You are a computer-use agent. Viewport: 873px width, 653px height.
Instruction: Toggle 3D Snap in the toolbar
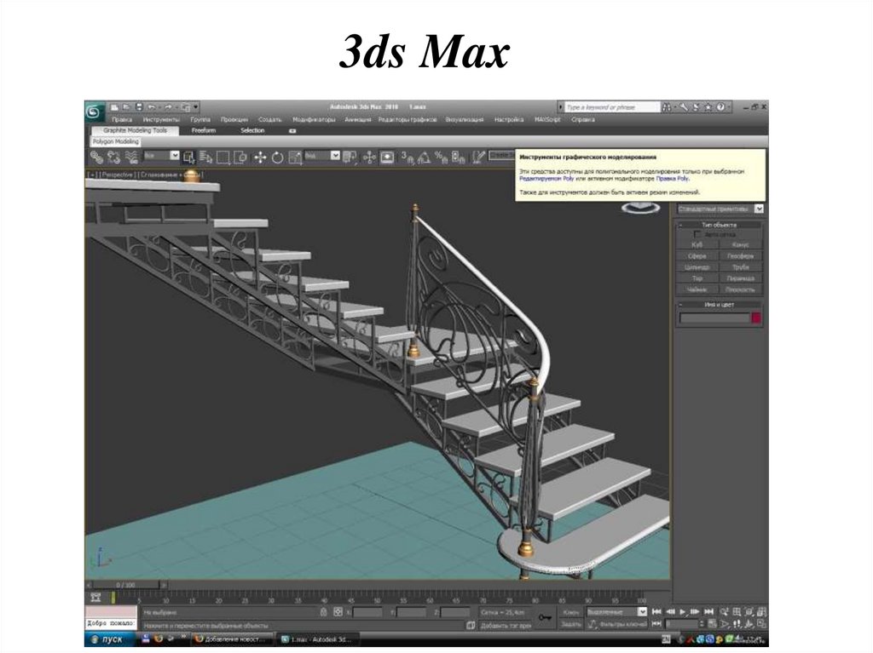[x=406, y=159]
